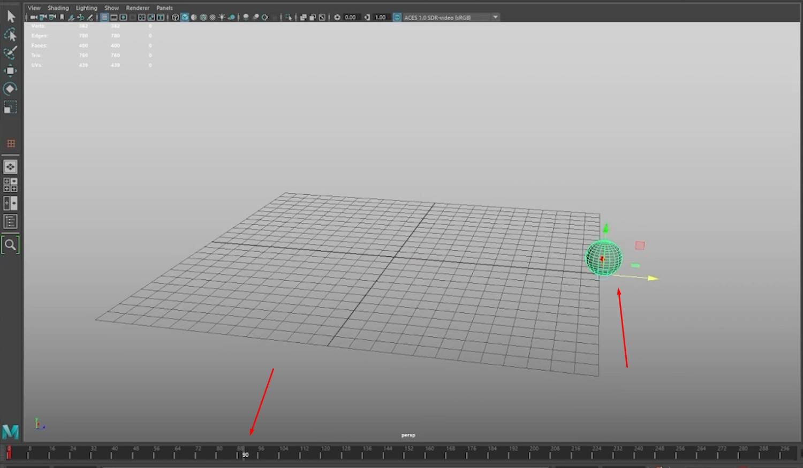Choose the Paint Selection tool

[10, 52]
